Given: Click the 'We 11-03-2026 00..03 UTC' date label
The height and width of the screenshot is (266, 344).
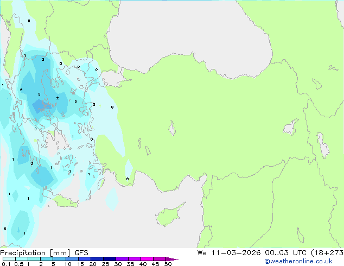Looking at the screenshot, I should (x=253, y=253).
